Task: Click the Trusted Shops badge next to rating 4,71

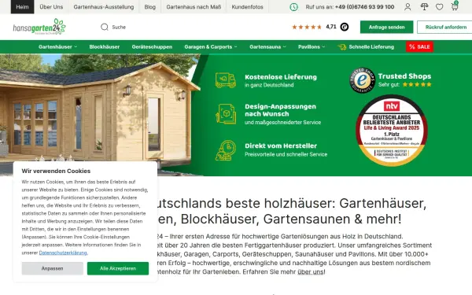Action: (x=345, y=27)
